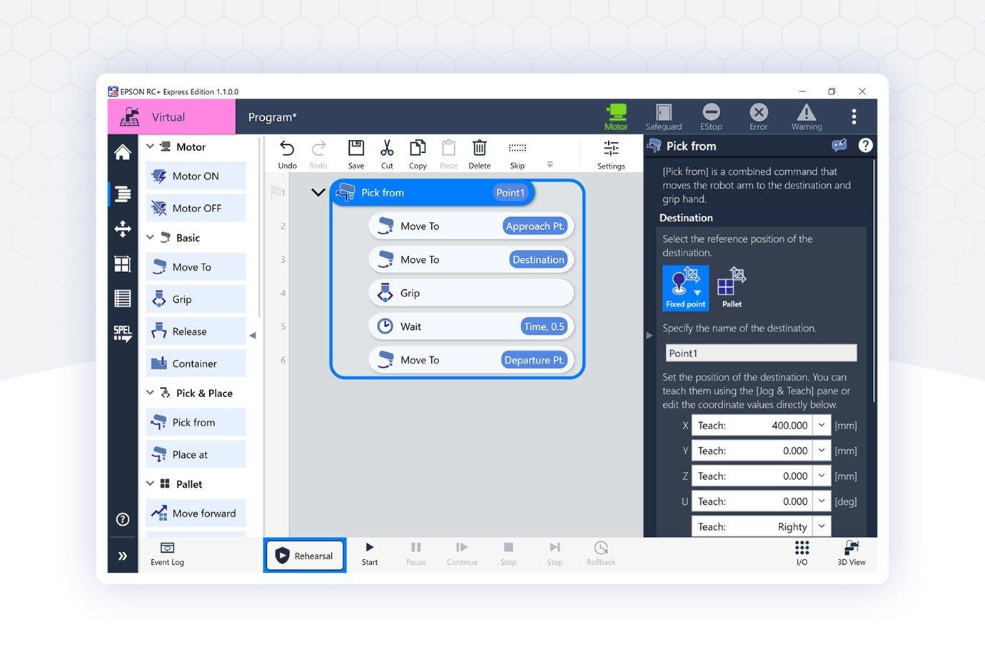Click the Home icon in the sidebar
985x657 pixels.
pos(123,152)
